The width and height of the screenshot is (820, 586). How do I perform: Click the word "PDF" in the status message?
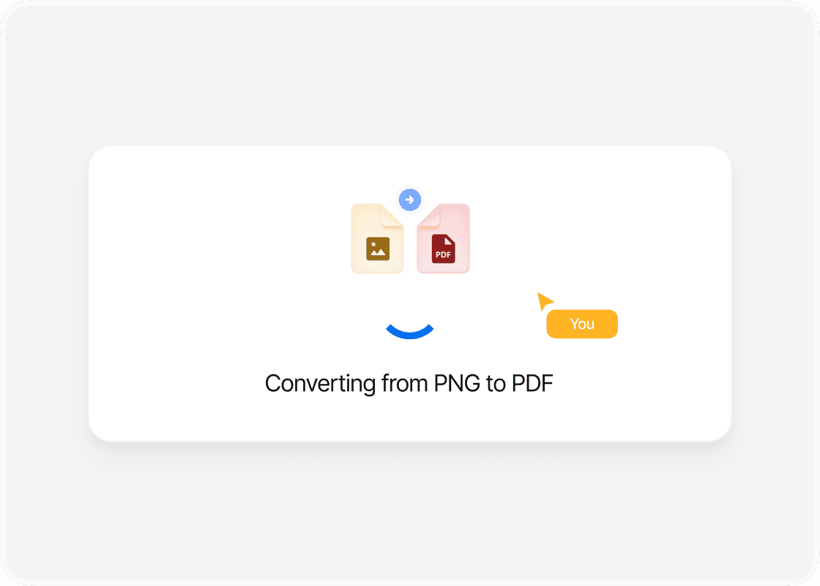[532, 384]
